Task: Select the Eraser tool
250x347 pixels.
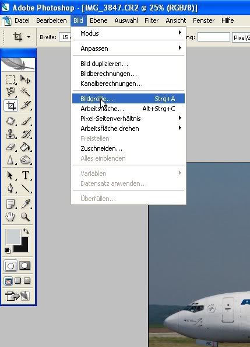Action: pyautogui.click(x=10, y=147)
